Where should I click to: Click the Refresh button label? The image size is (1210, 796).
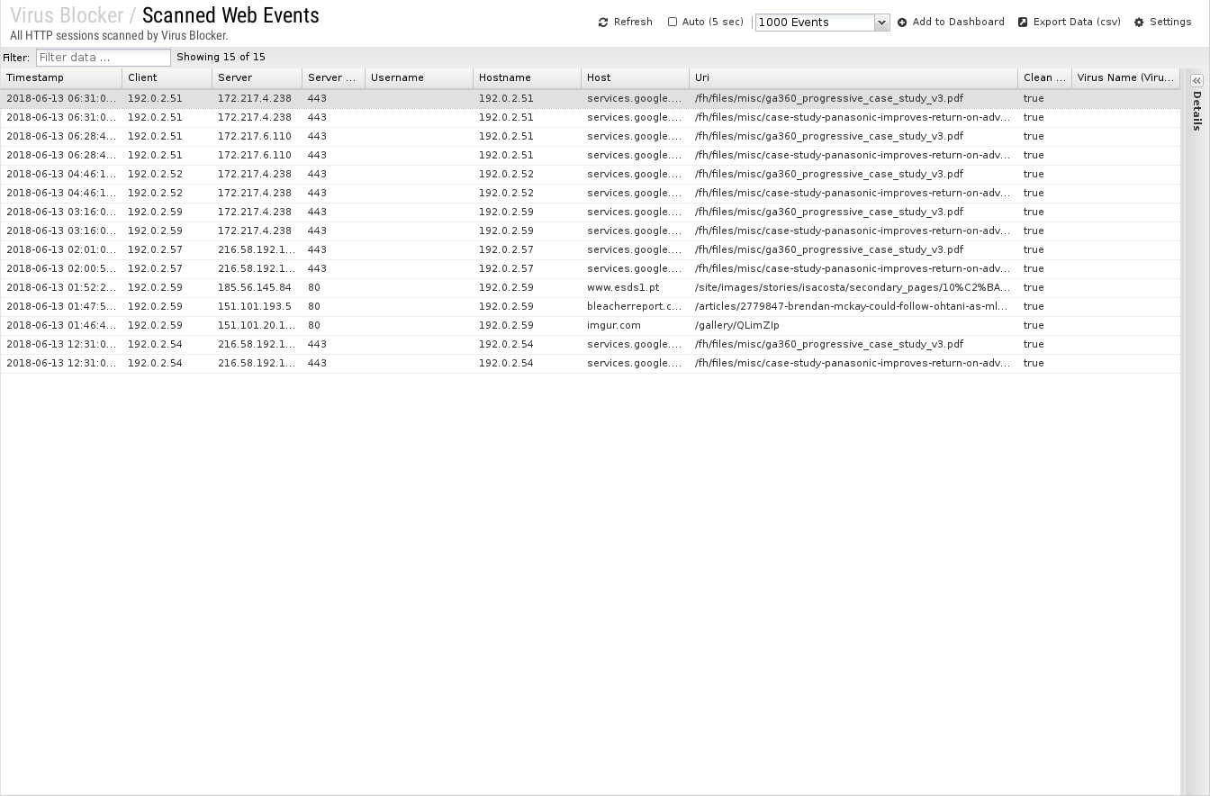click(633, 22)
